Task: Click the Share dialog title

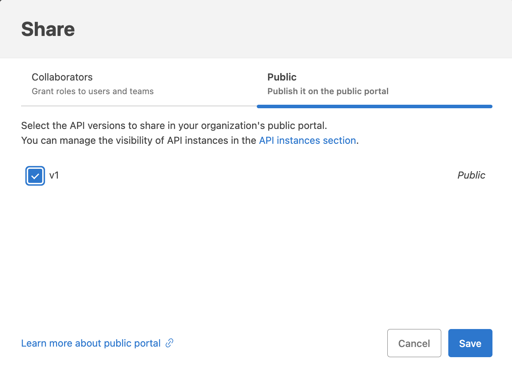Action: tap(48, 29)
